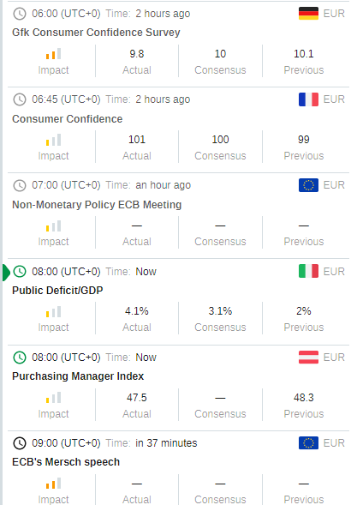Click the 4.1% actual value

coord(137,311)
